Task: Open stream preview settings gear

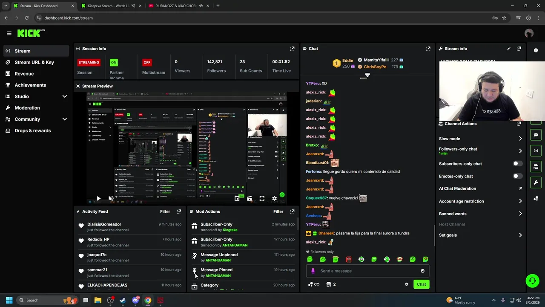Action: (274, 198)
